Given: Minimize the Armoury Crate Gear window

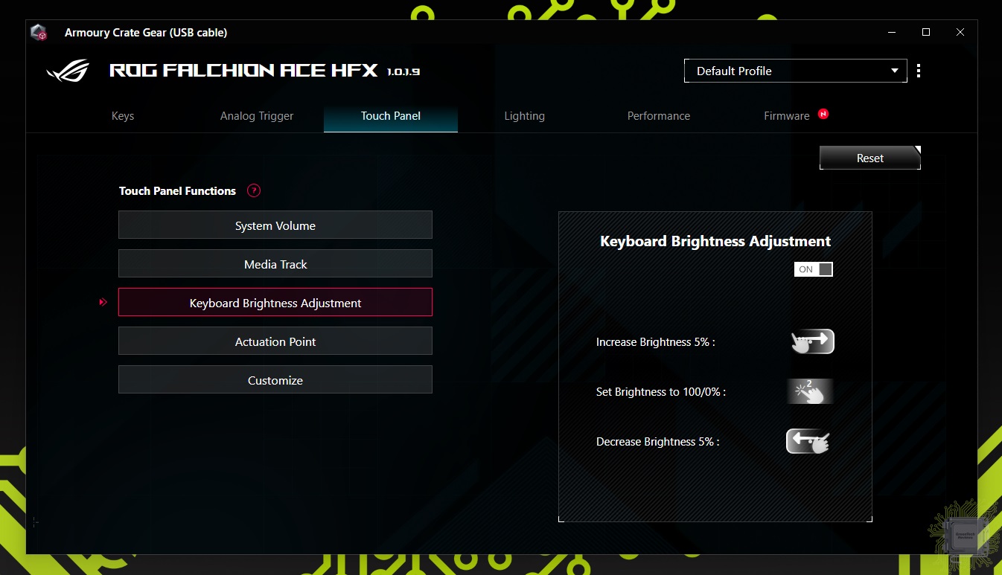Looking at the screenshot, I should pos(892,32).
